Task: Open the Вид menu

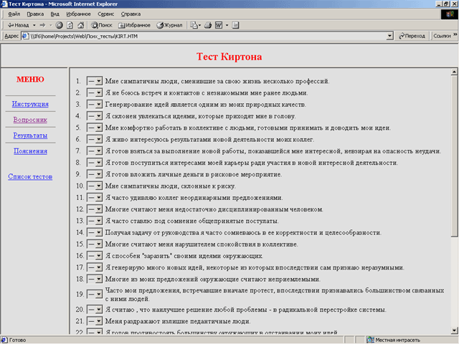Action: [55, 14]
